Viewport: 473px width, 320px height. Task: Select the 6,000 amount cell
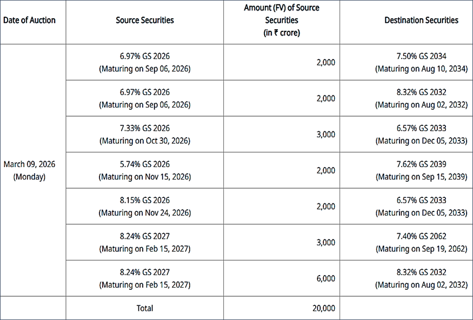(x=325, y=278)
